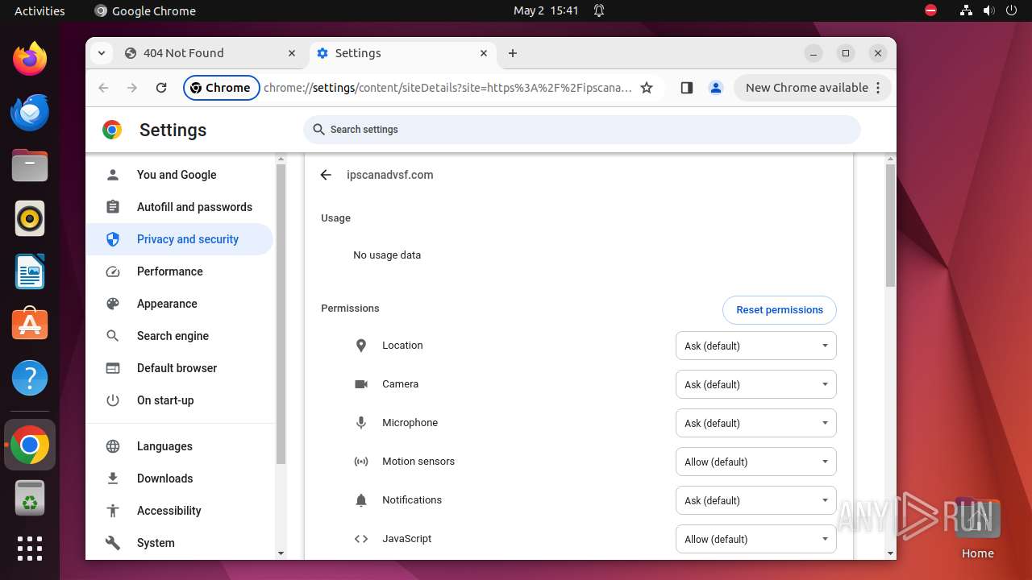Reload the current page
The width and height of the screenshot is (1032, 580).
point(161,88)
